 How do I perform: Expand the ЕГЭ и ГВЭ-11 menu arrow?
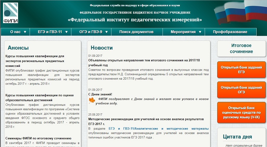[x=66, y=32]
